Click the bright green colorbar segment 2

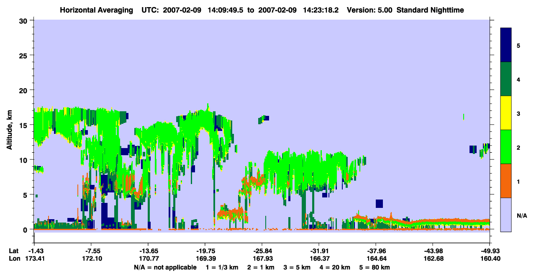tap(506, 147)
